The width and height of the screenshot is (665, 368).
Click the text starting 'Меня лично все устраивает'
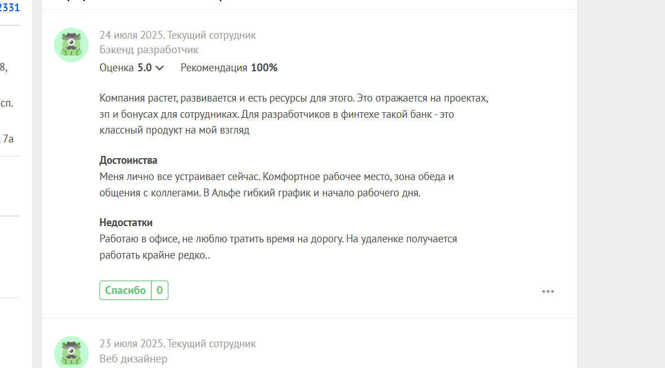pos(277,185)
